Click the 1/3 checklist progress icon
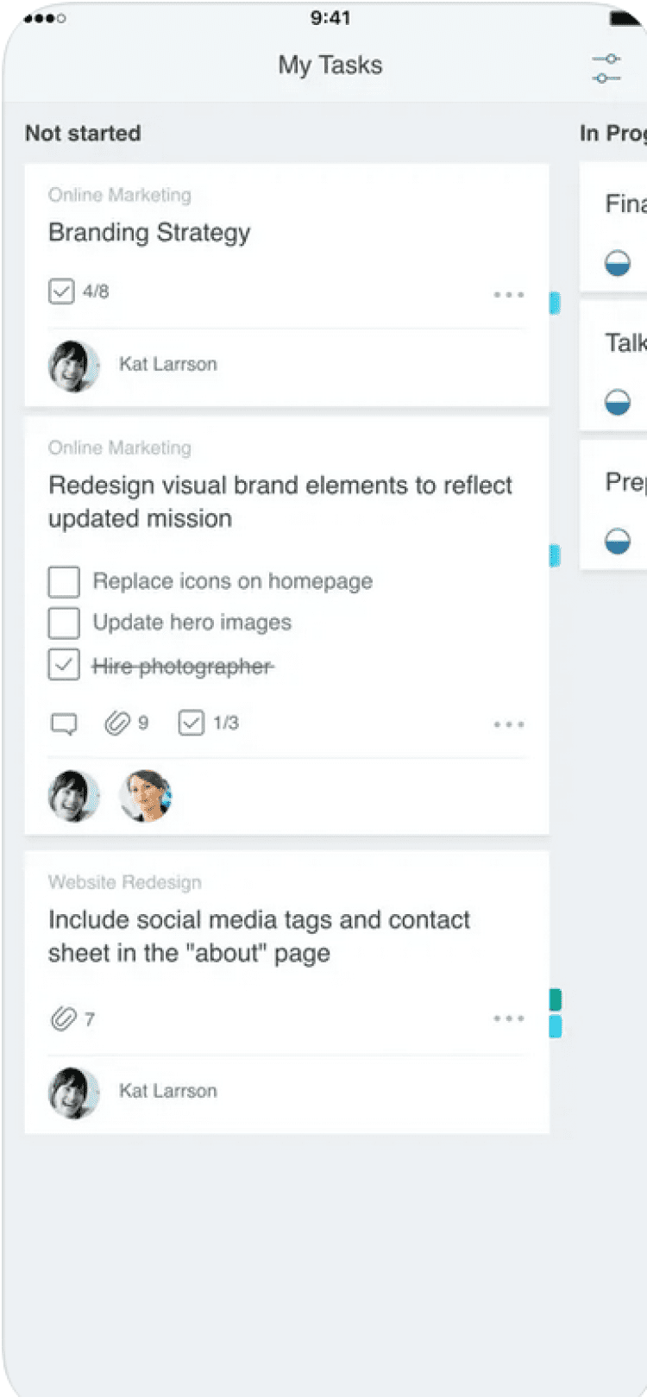Screen dimensions: 647x1397 pos(191,723)
